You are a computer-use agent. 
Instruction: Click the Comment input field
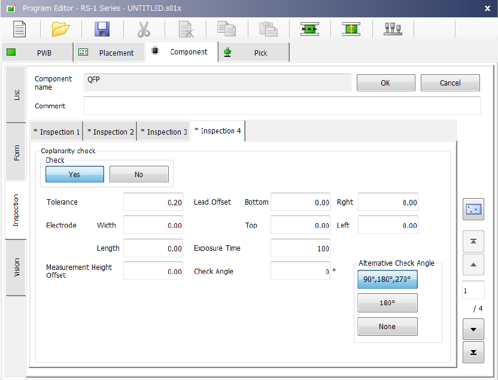tap(282, 106)
